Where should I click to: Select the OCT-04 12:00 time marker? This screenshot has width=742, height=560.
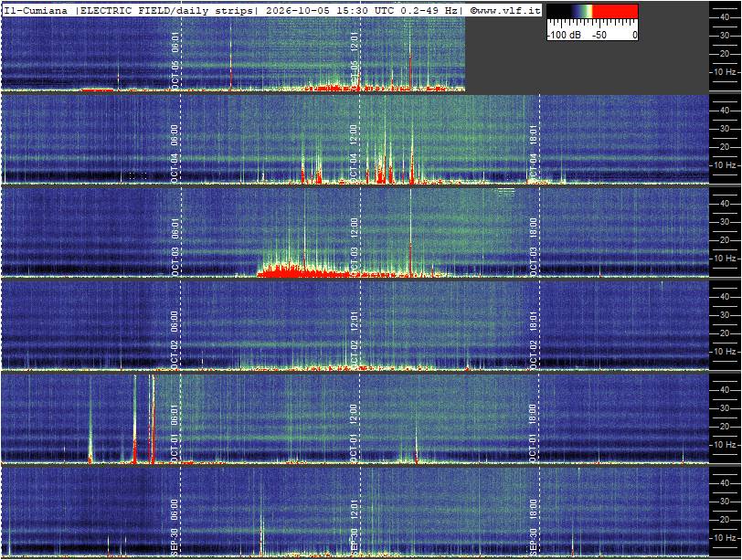[x=354, y=153]
